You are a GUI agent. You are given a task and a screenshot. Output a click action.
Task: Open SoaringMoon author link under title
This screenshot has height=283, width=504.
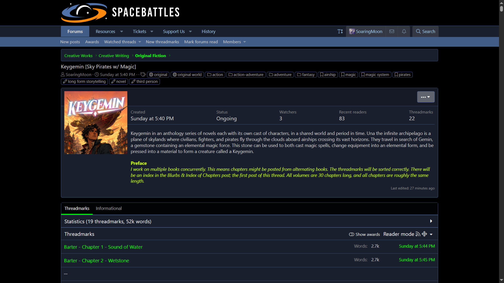(x=78, y=75)
